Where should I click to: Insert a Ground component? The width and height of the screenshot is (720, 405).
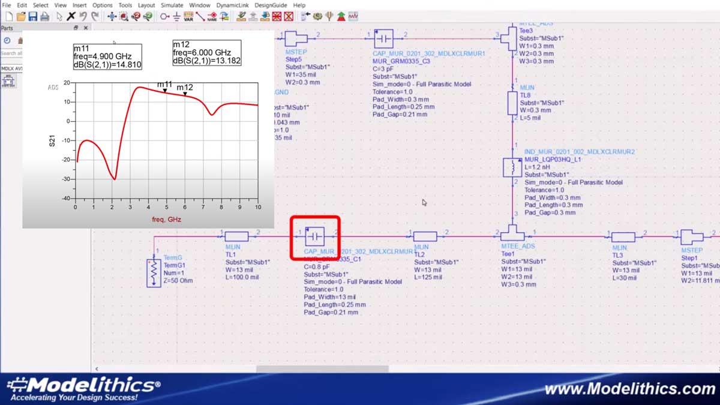click(176, 16)
